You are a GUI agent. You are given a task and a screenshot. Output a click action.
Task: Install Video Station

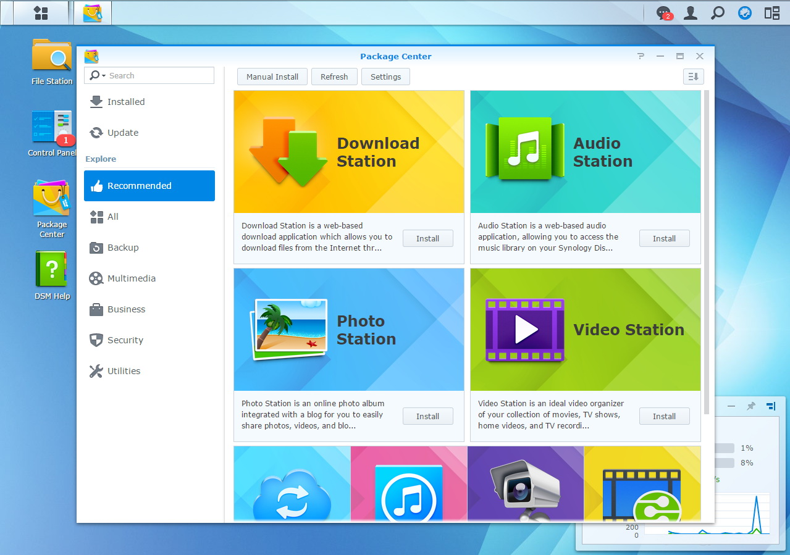click(664, 416)
